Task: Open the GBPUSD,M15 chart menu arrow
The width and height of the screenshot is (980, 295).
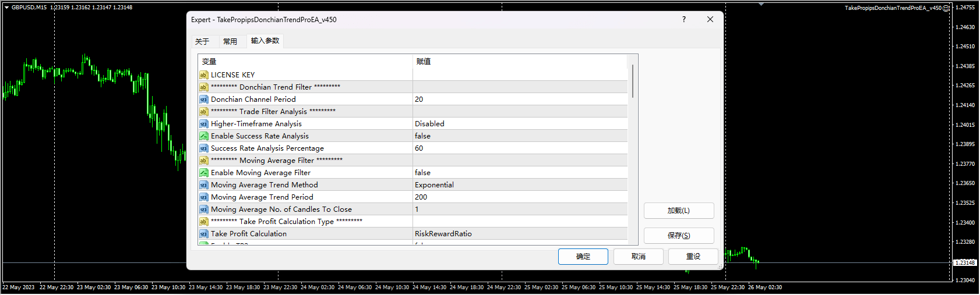Action: pos(6,8)
